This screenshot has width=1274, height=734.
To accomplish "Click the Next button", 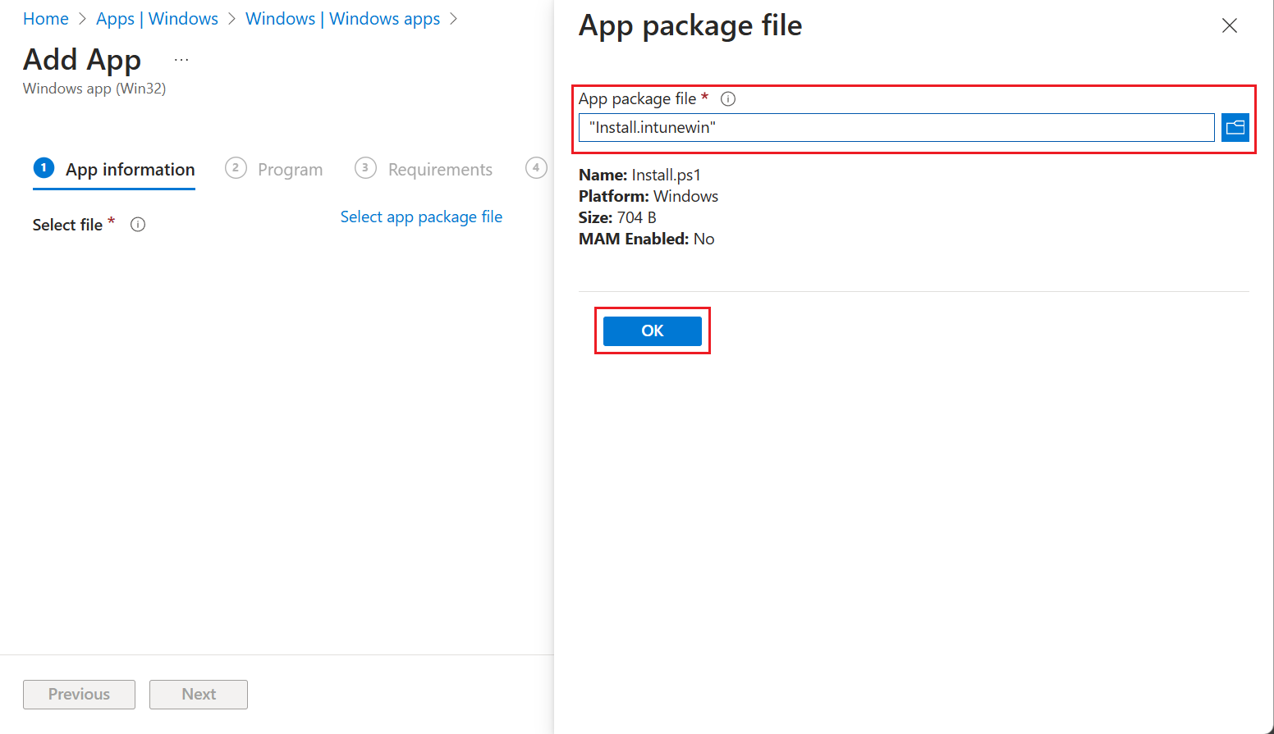I will (x=198, y=694).
